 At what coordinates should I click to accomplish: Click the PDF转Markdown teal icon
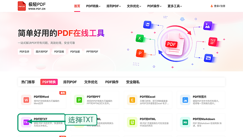(x=185, y=122)
